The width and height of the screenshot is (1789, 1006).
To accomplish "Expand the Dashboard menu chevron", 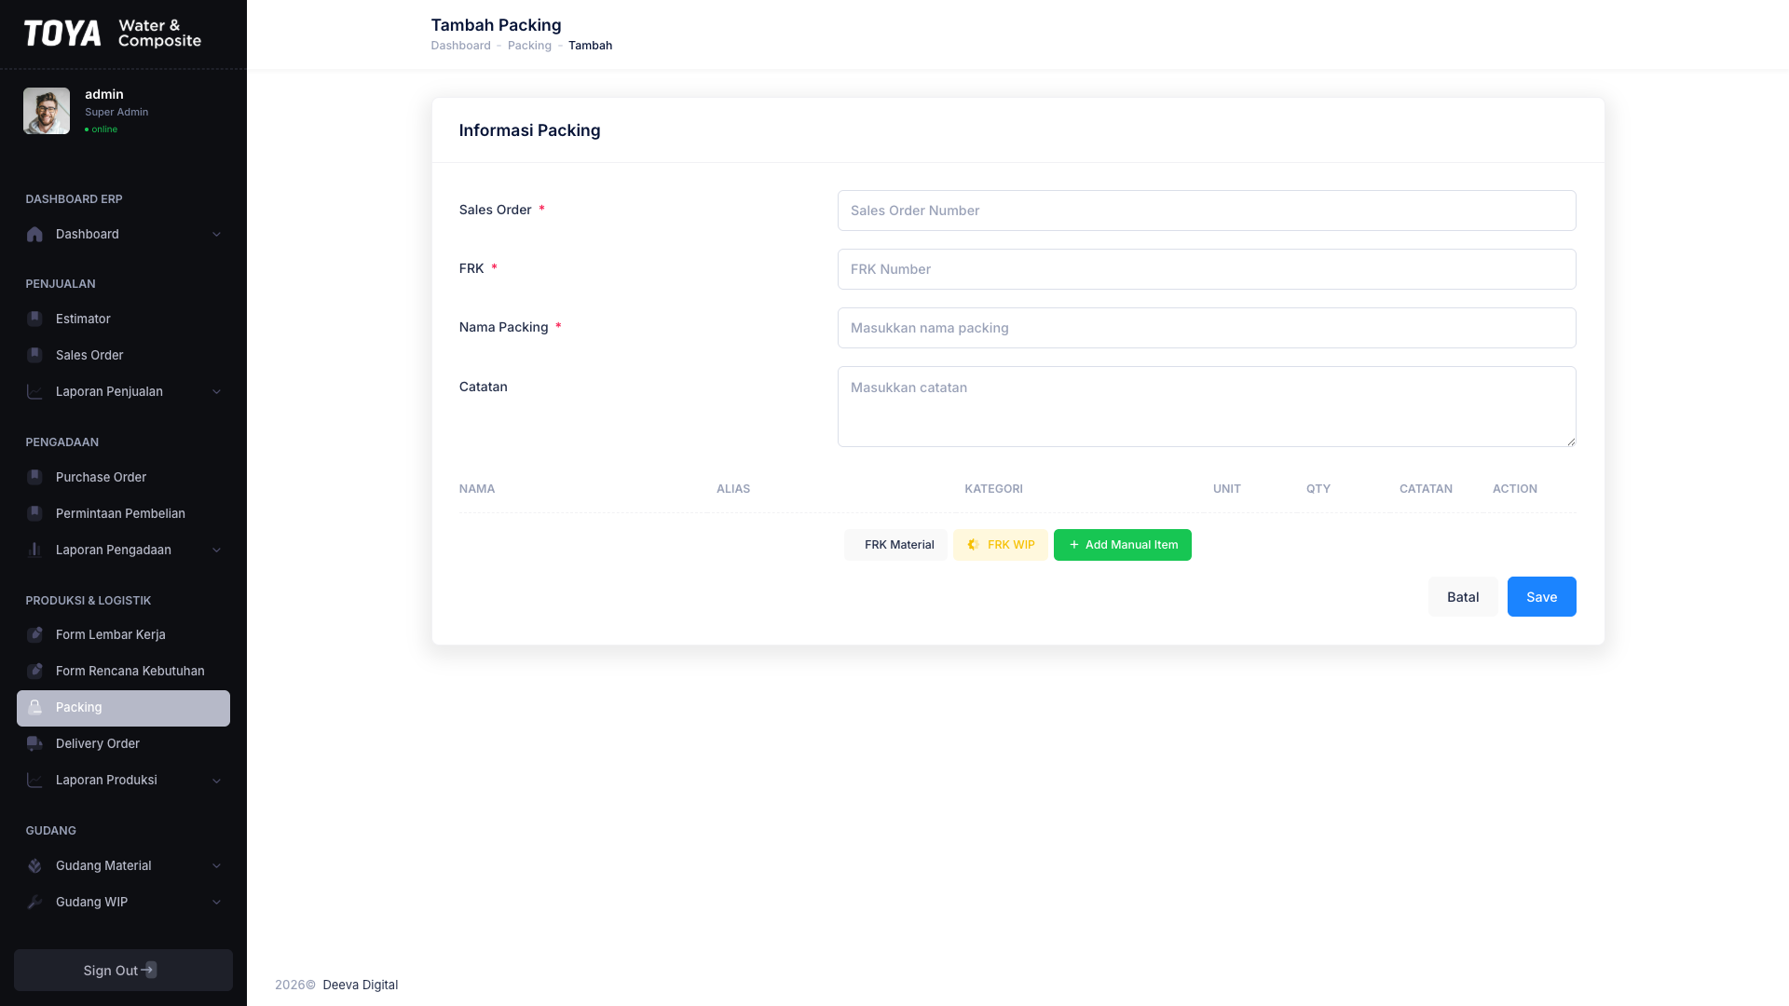I will [216, 235].
